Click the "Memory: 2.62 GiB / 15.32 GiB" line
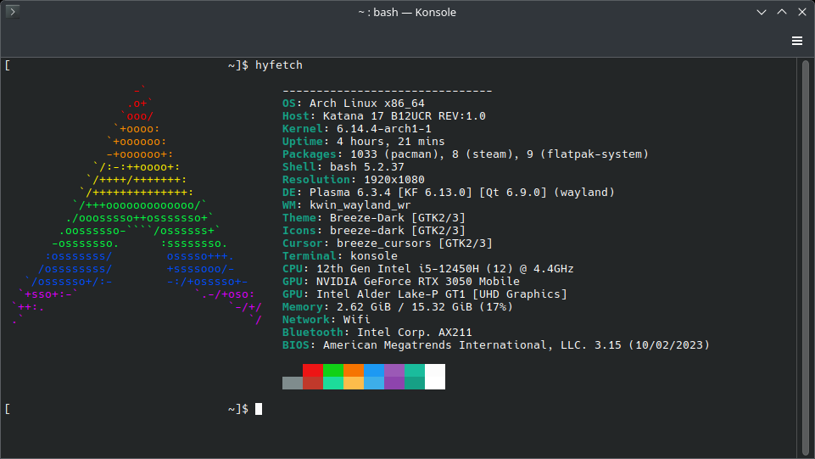815x459 pixels. pos(398,306)
